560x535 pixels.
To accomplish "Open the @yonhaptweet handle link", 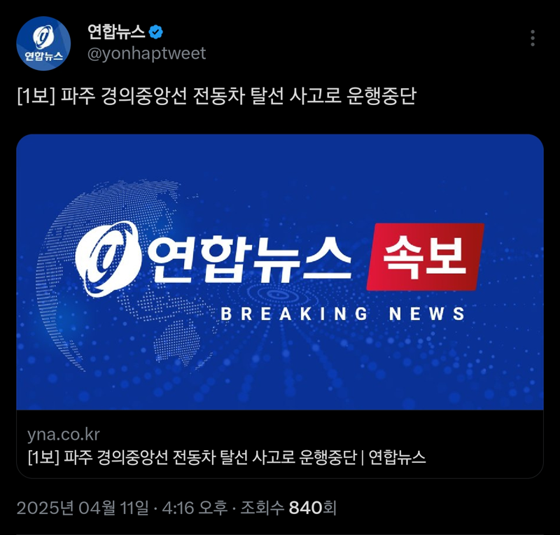I will click(x=146, y=54).
